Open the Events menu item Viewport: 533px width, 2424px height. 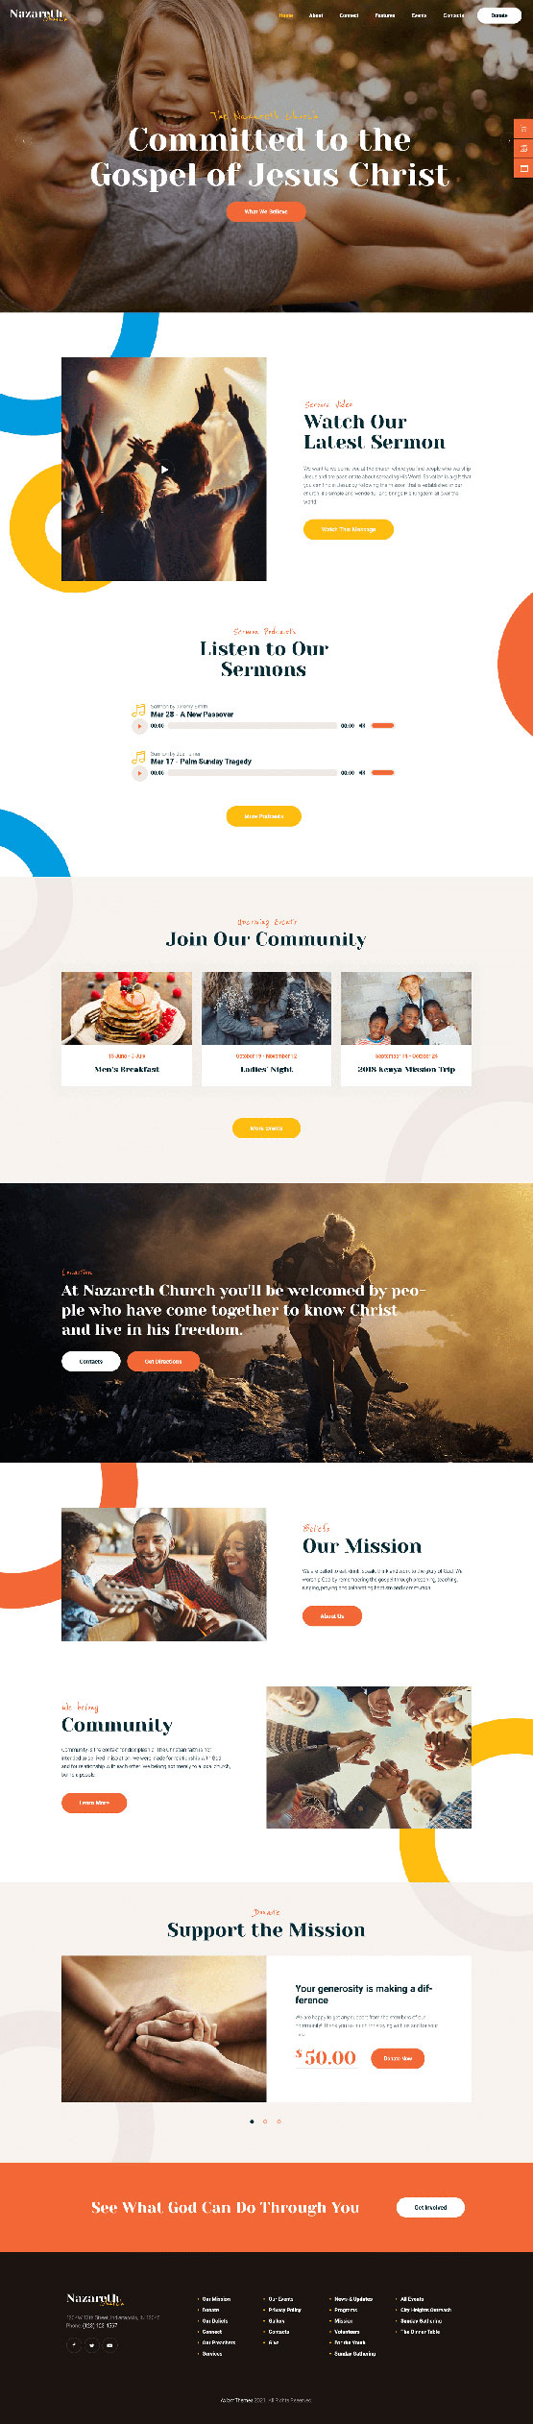[419, 15]
